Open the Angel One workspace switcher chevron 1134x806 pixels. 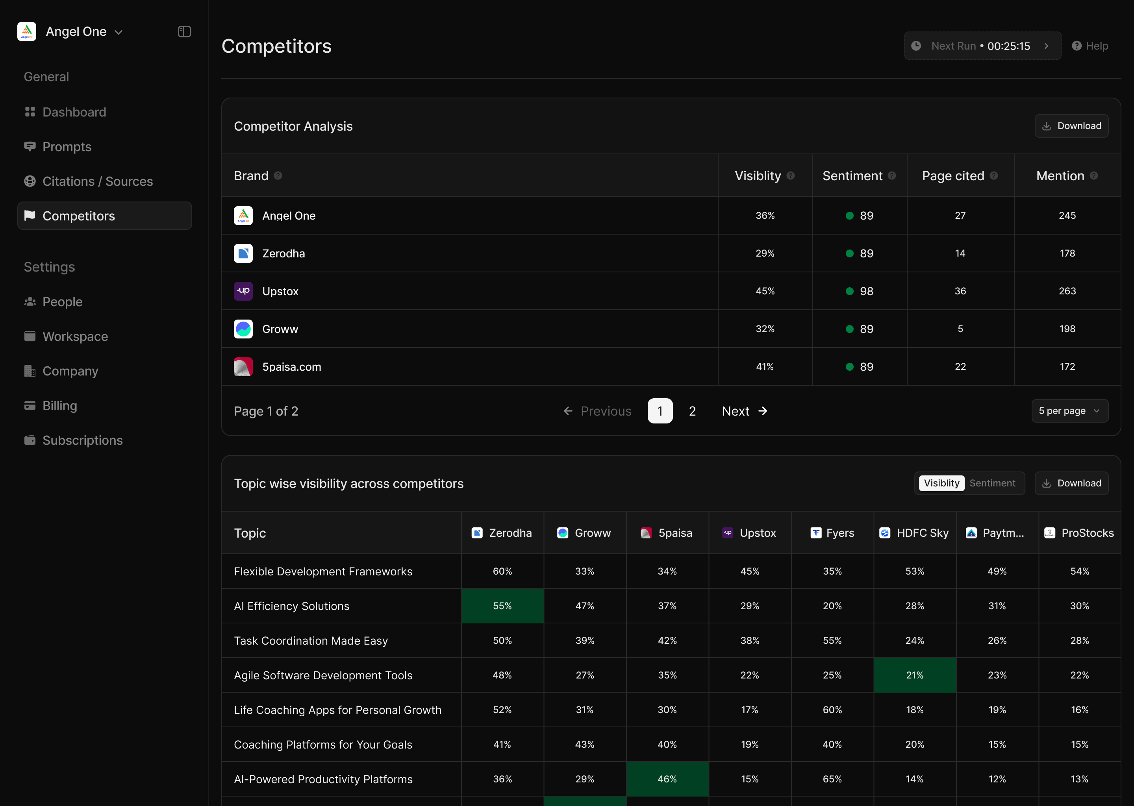pyautogui.click(x=119, y=32)
